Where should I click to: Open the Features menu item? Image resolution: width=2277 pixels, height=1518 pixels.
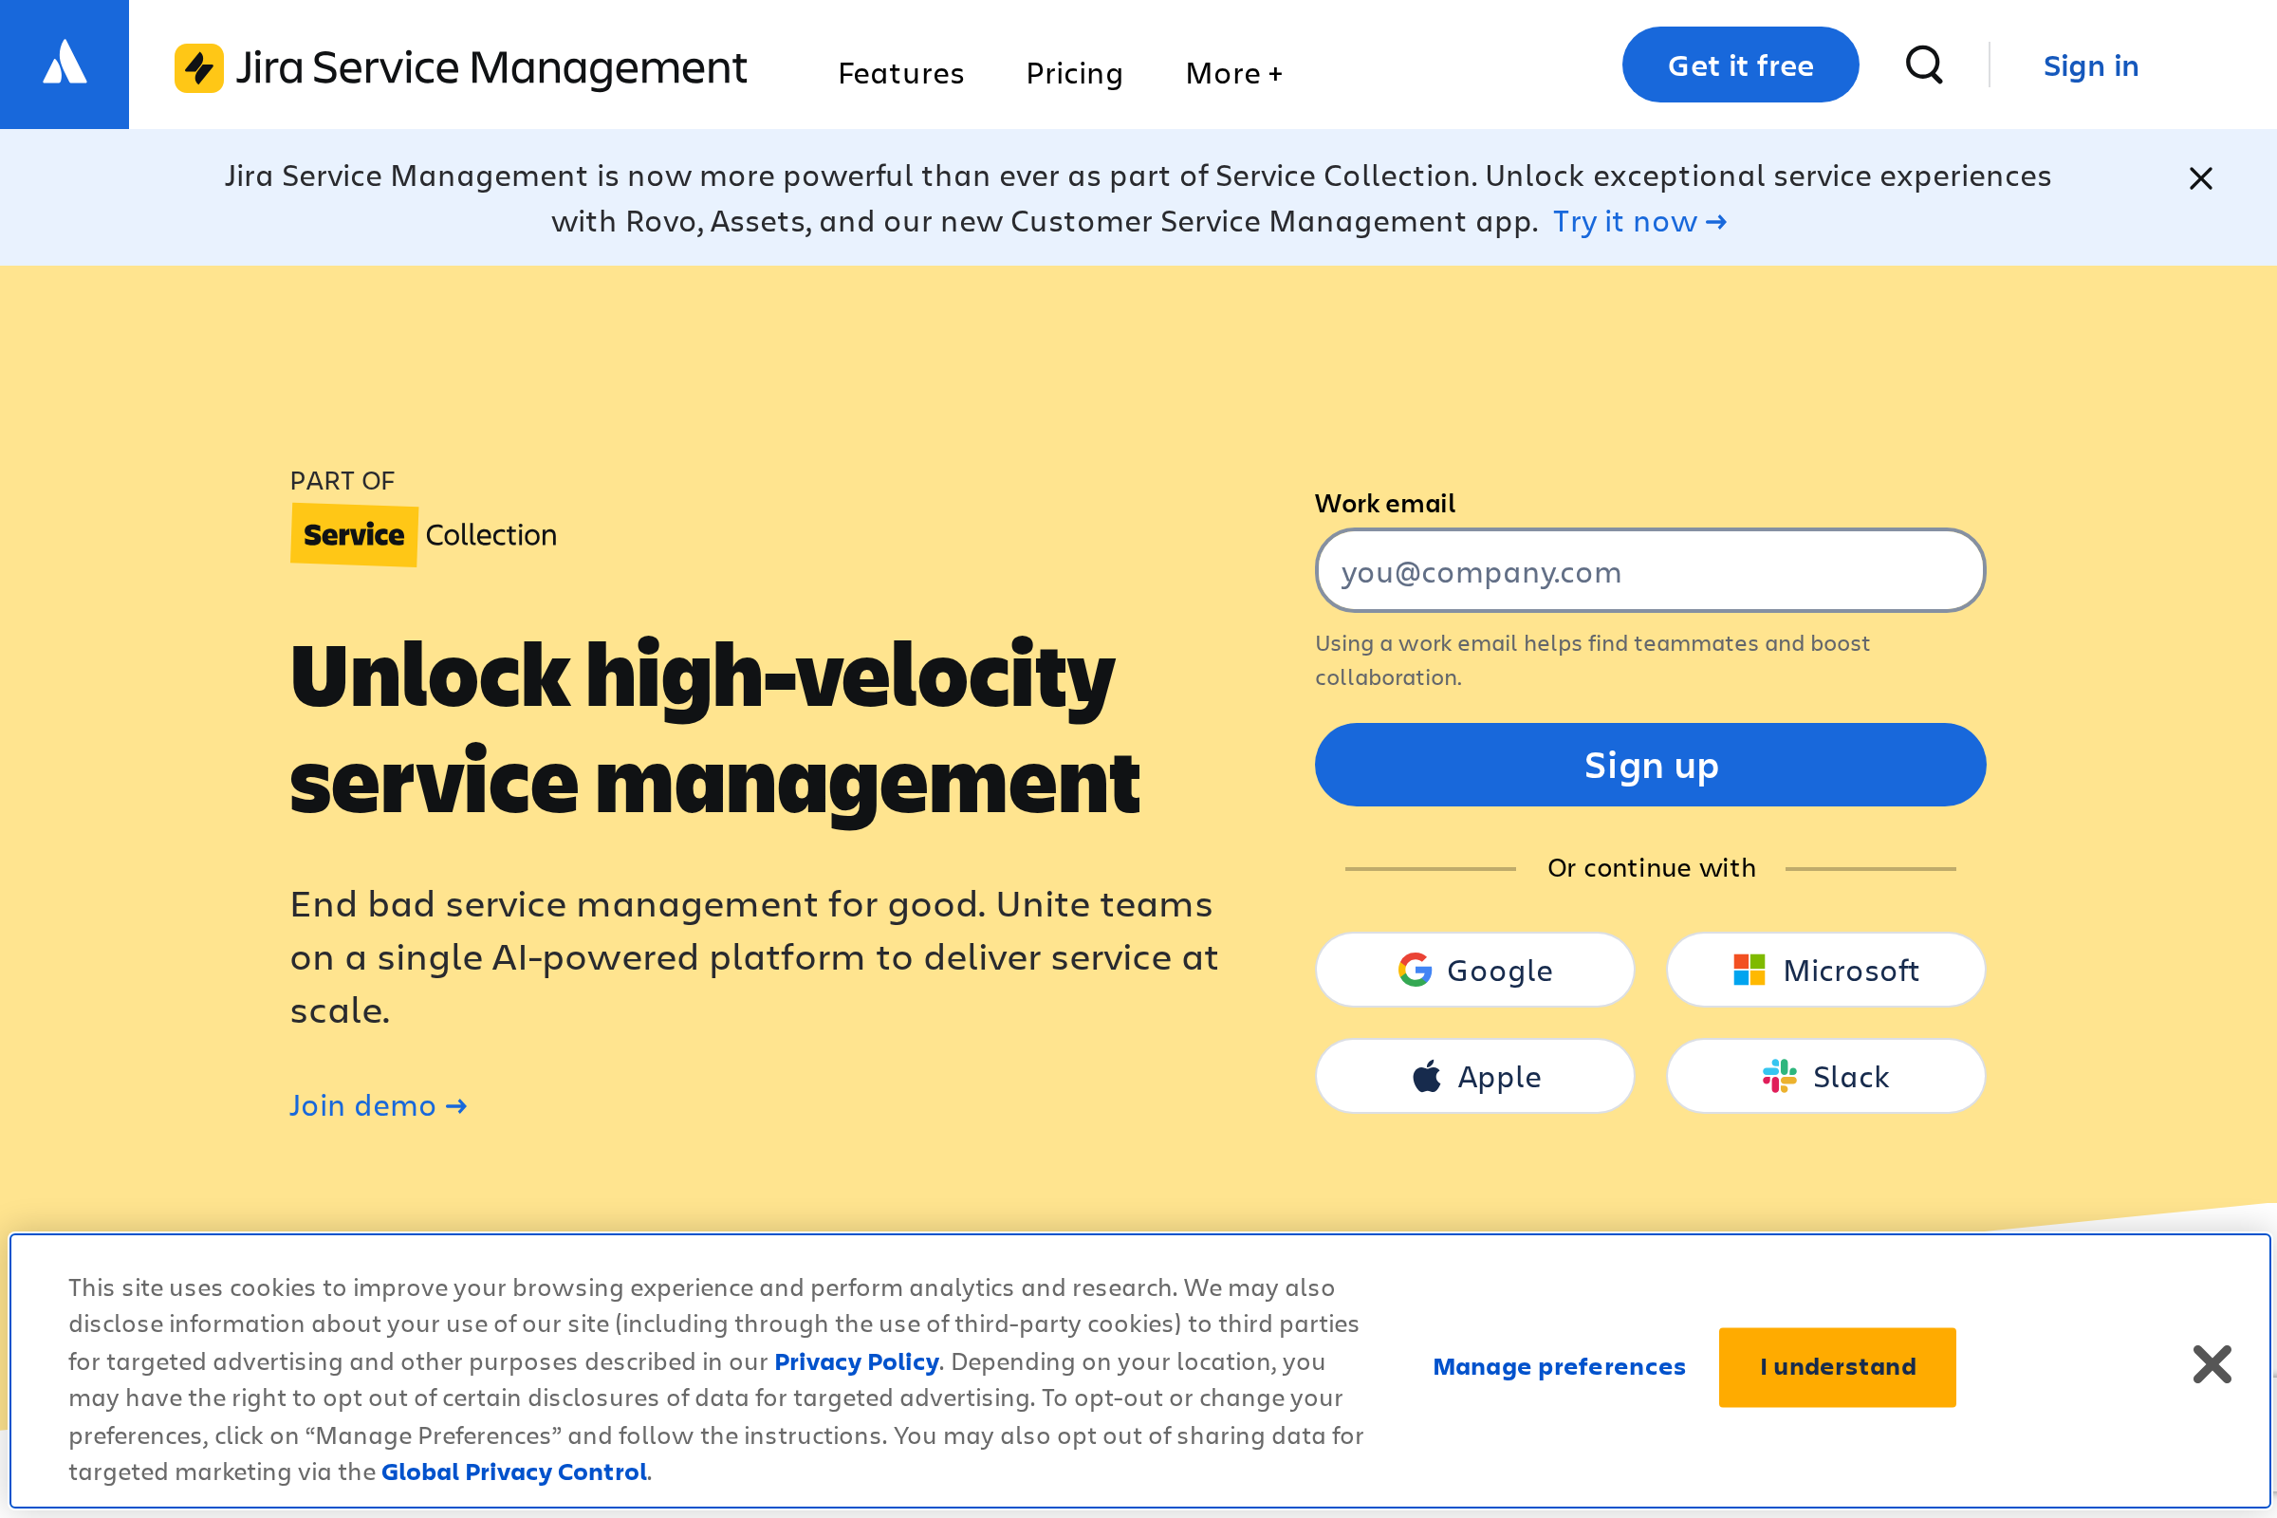[900, 73]
